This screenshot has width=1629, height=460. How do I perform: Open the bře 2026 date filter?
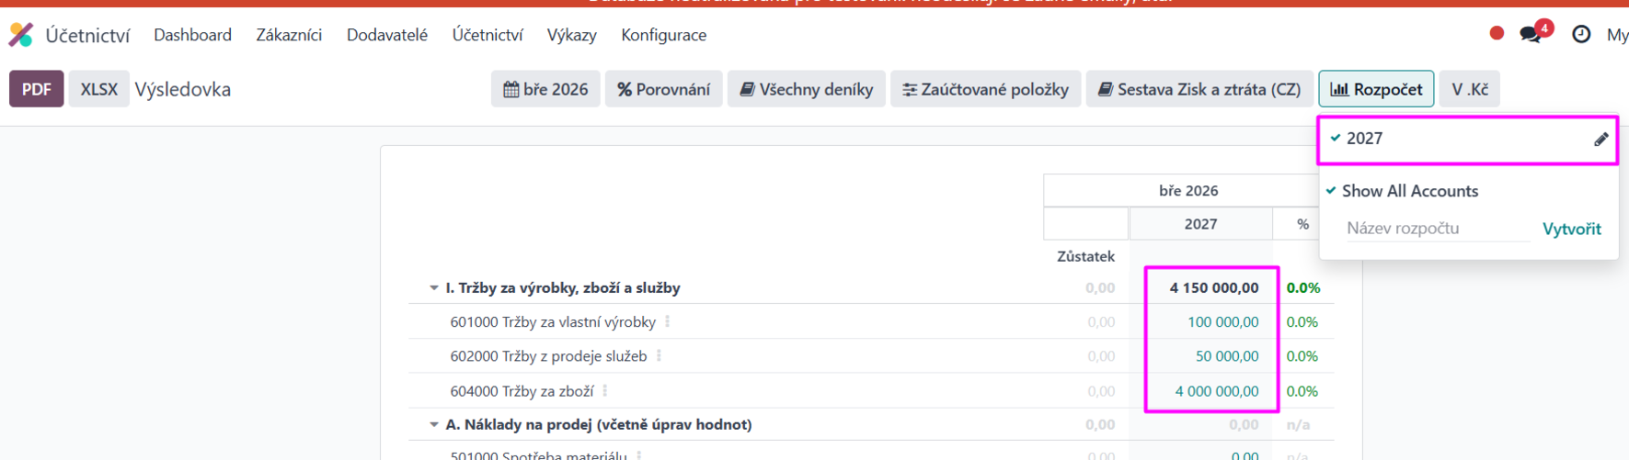pyautogui.click(x=545, y=89)
